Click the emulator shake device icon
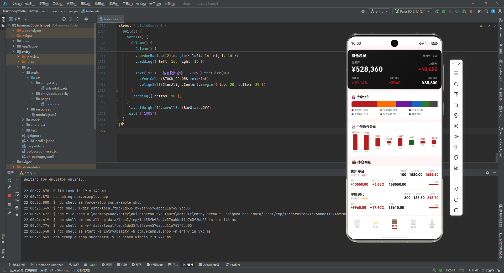Image resolution: width=504 pixels, height=273 pixels. [456, 157]
